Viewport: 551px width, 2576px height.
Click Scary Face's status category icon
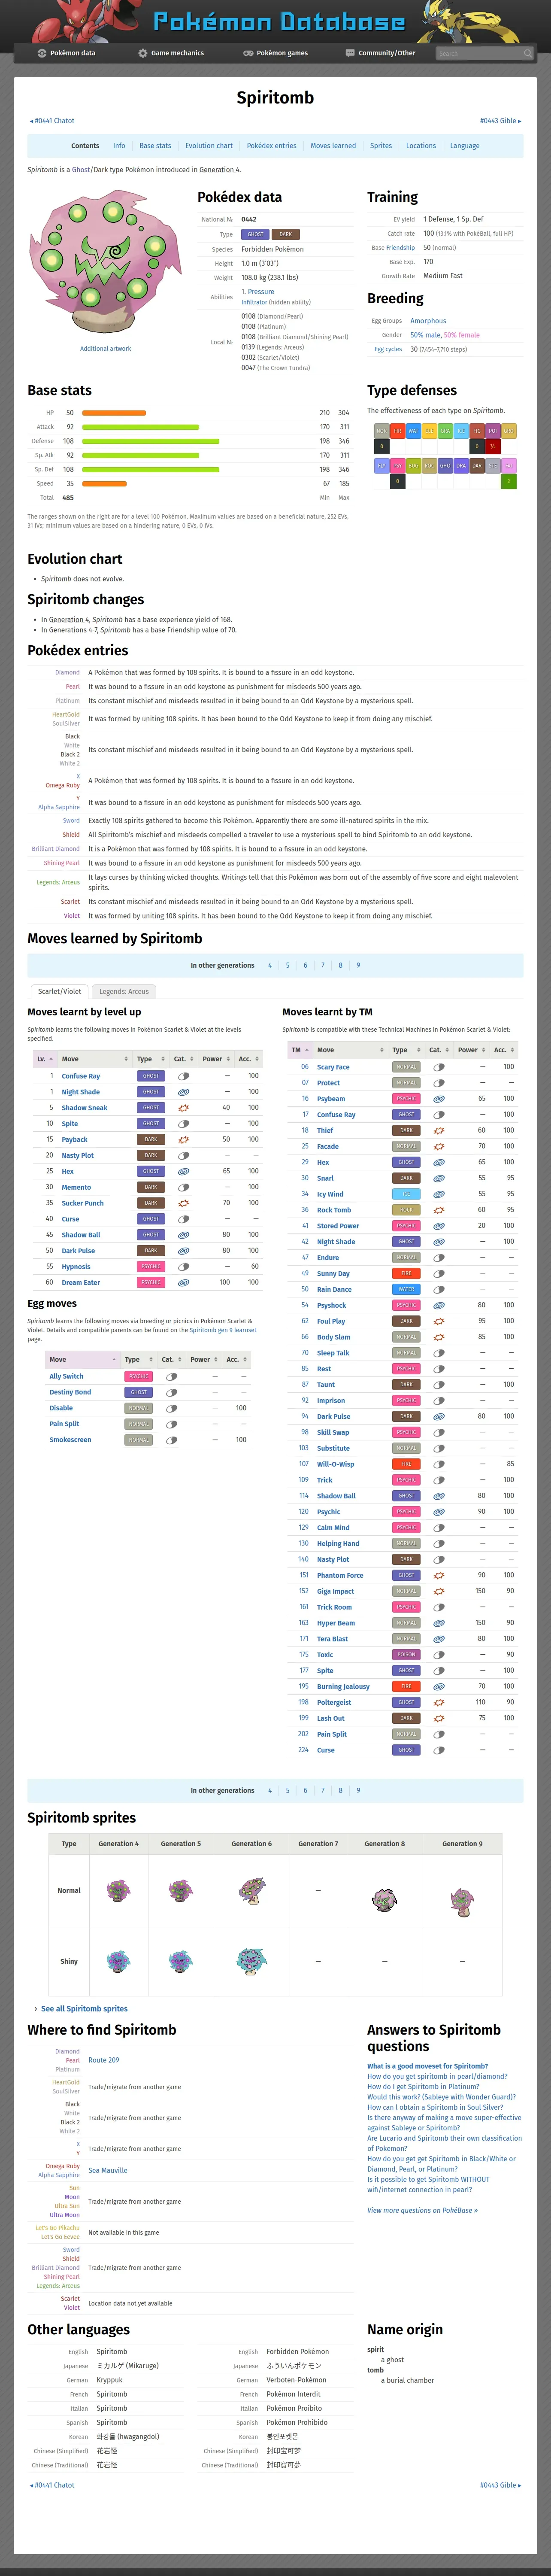coord(439,1067)
